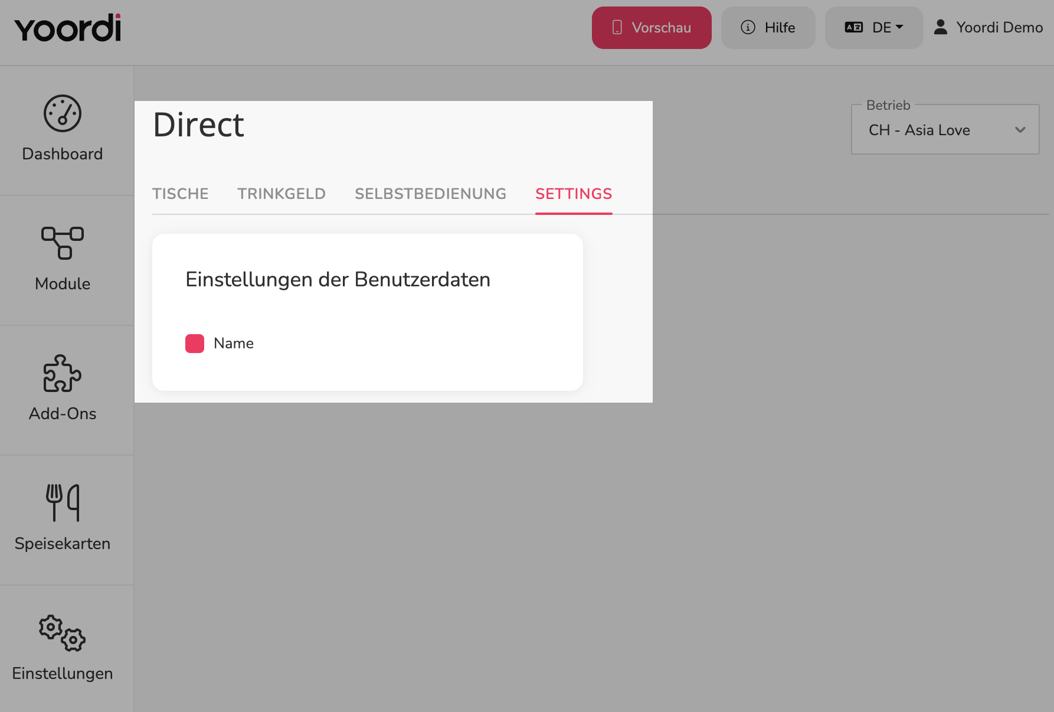Switch to the Trinkgeld tab
Viewport: 1054px width, 712px height.
click(x=281, y=194)
